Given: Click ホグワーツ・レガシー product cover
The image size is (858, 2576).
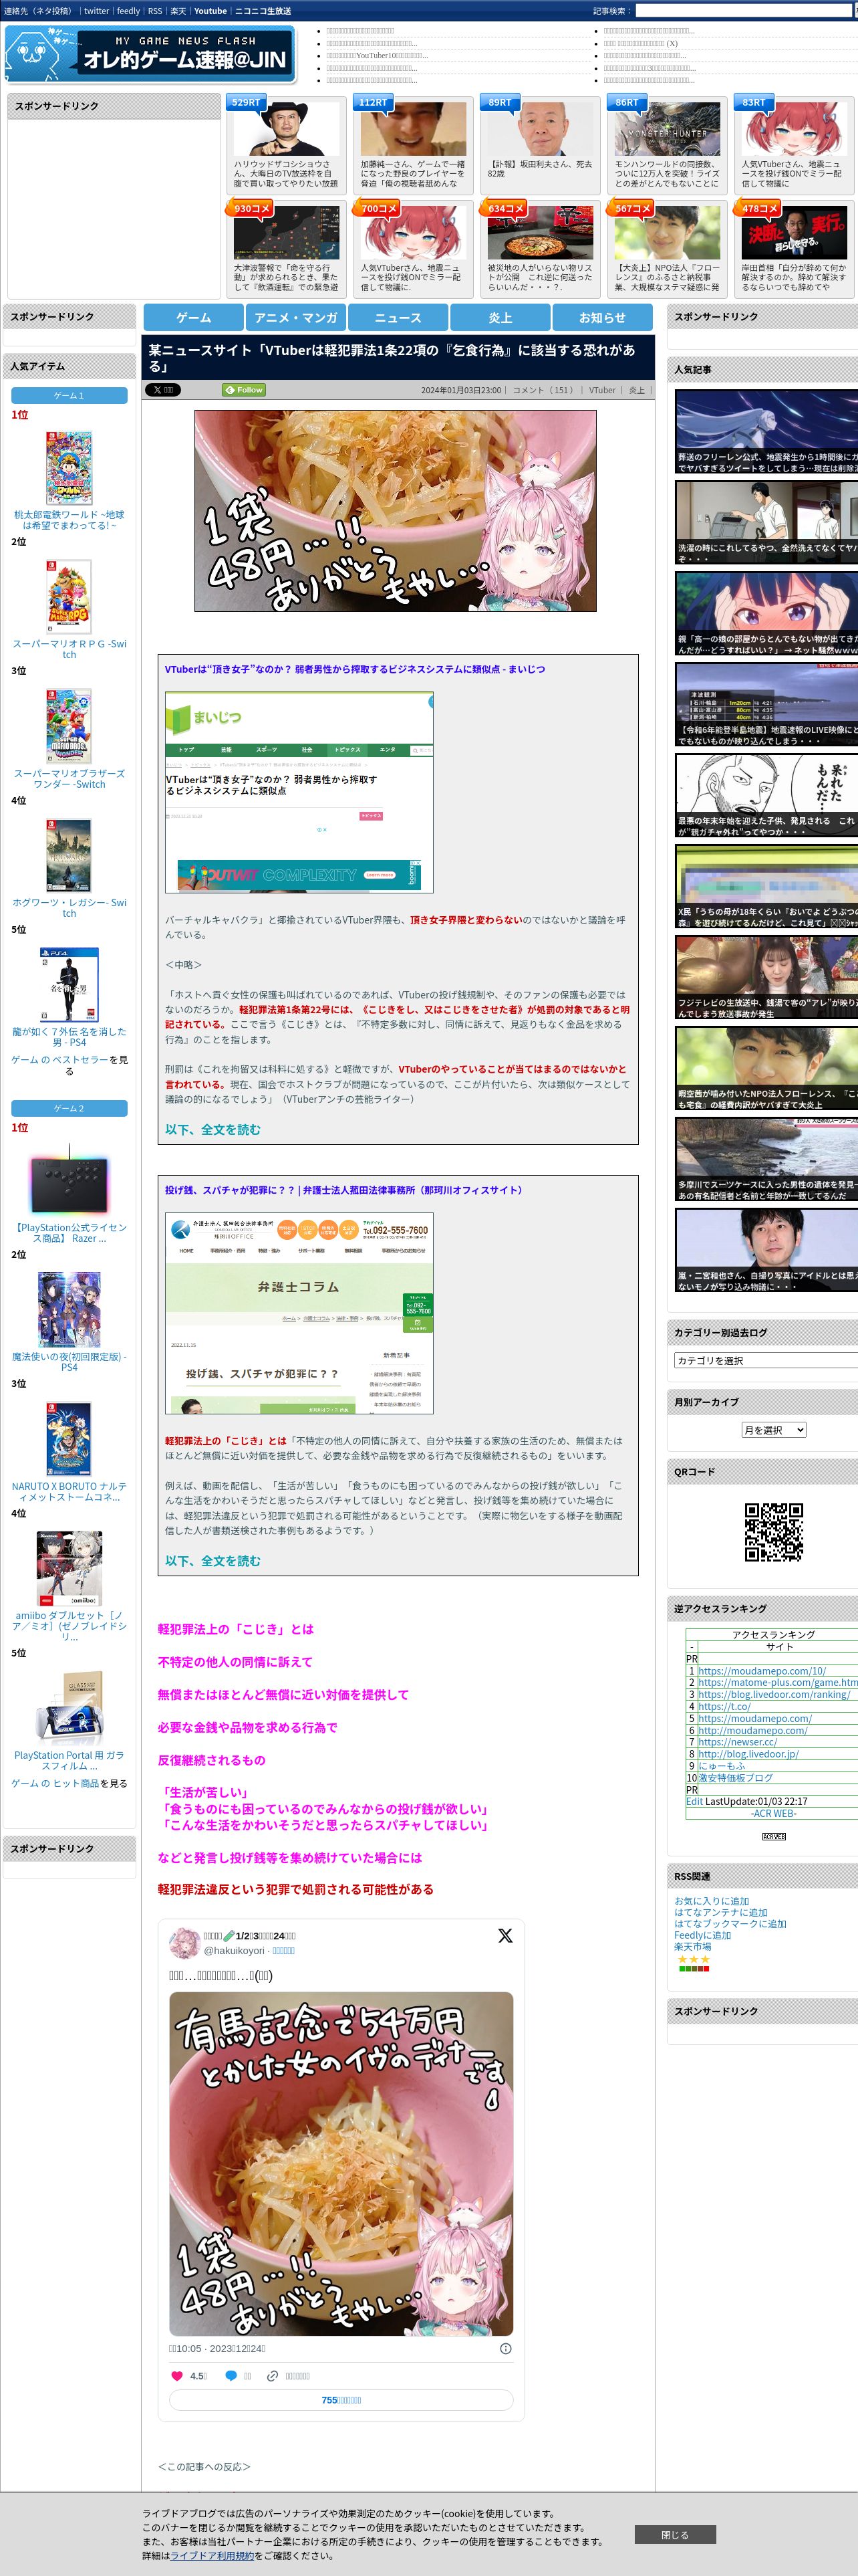Looking at the screenshot, I should 69,855.
